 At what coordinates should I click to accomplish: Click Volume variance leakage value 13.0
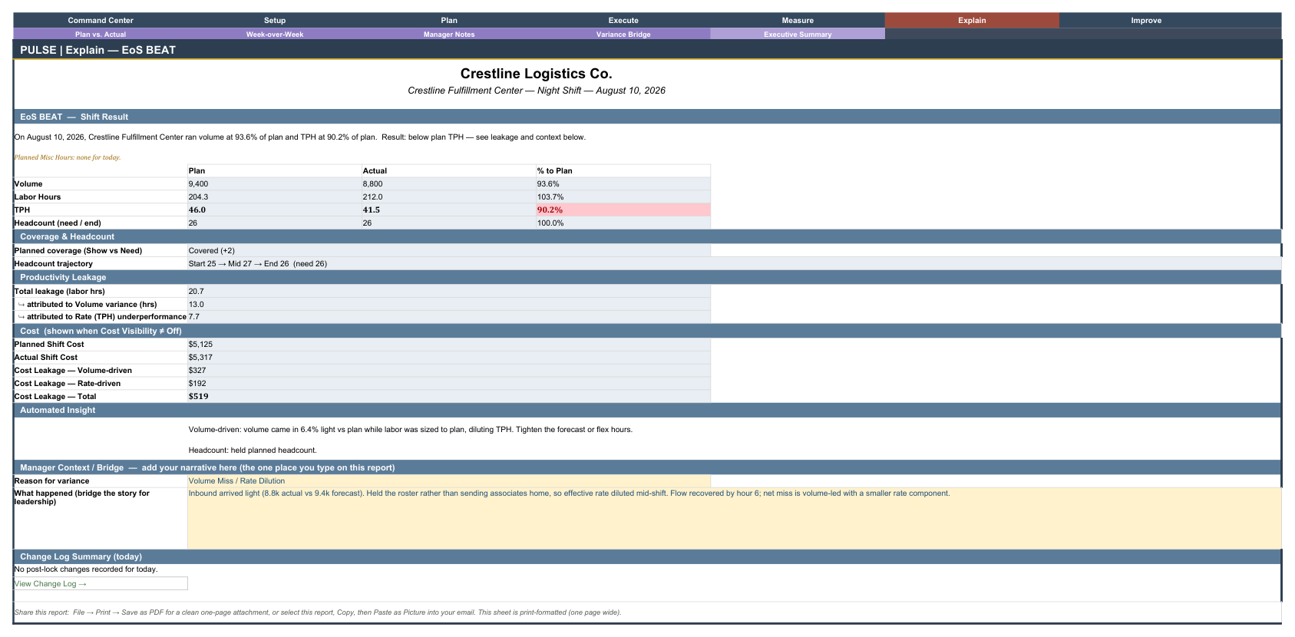coord(449,304)
